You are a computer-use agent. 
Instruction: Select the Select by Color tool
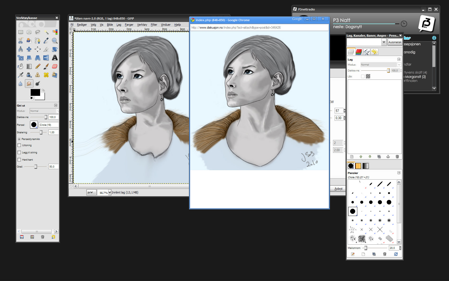pos(55,32)
